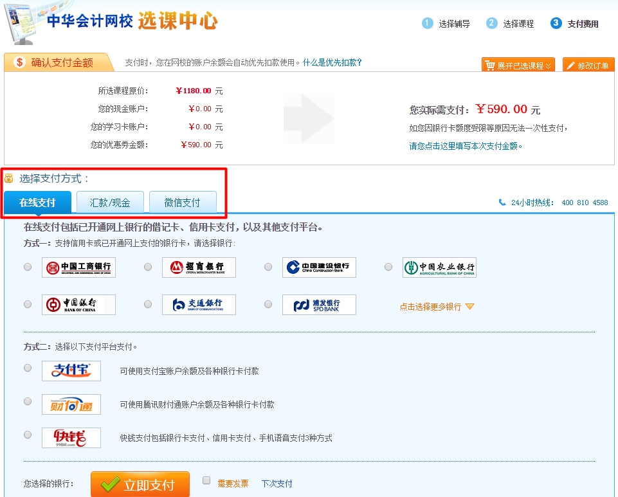The width and height of the screenshot is (618, 497).
Task: Select the 招商银行 bank logo
Action: pos(199,267)
